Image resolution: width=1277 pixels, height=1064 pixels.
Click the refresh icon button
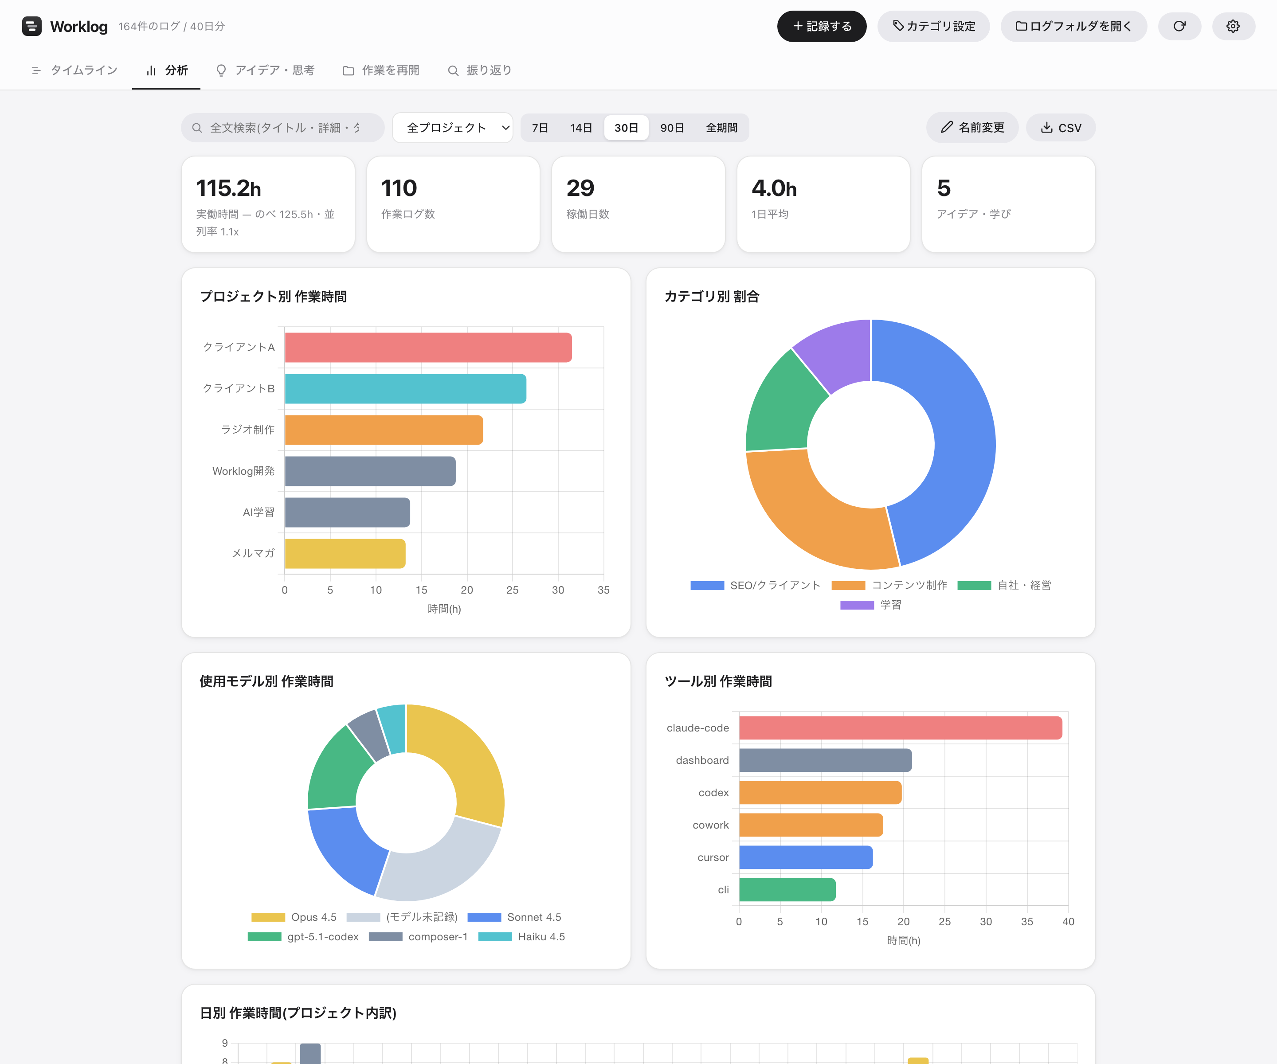tap(1179, 26)
